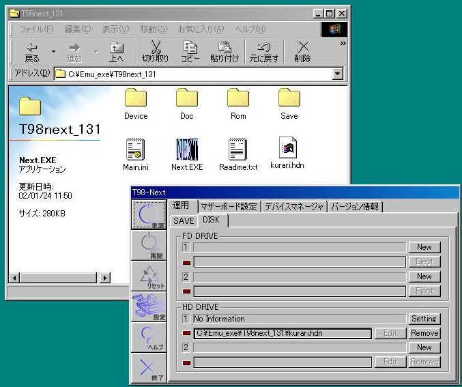The width and height of the screenshot is (462, 387).
Task: Click the address field showing C:¥Emu_exe¥T98next_131
Action: click(x=193, y=74)
